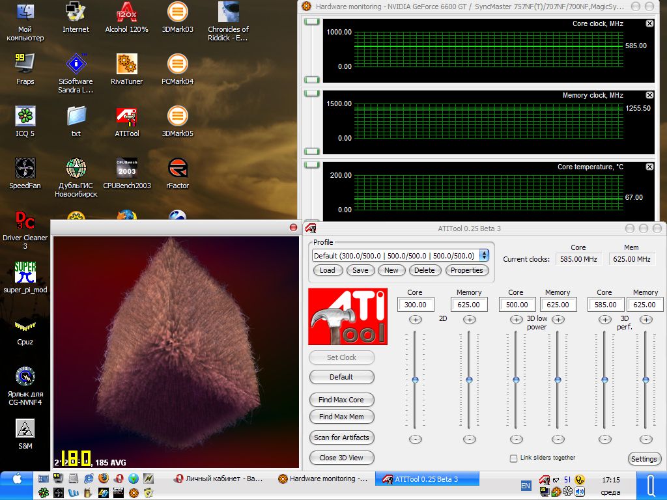Viewport: 667px width, 500px height.
Task: Select the SpeedFan desktop icon
Action: tap(25, 173)
